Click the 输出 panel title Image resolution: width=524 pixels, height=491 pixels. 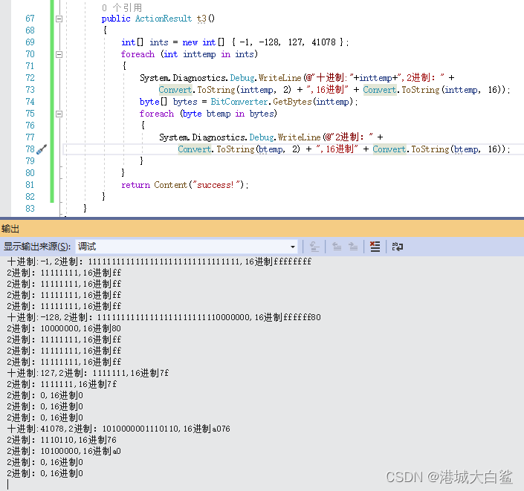click(x=10, y=229)
